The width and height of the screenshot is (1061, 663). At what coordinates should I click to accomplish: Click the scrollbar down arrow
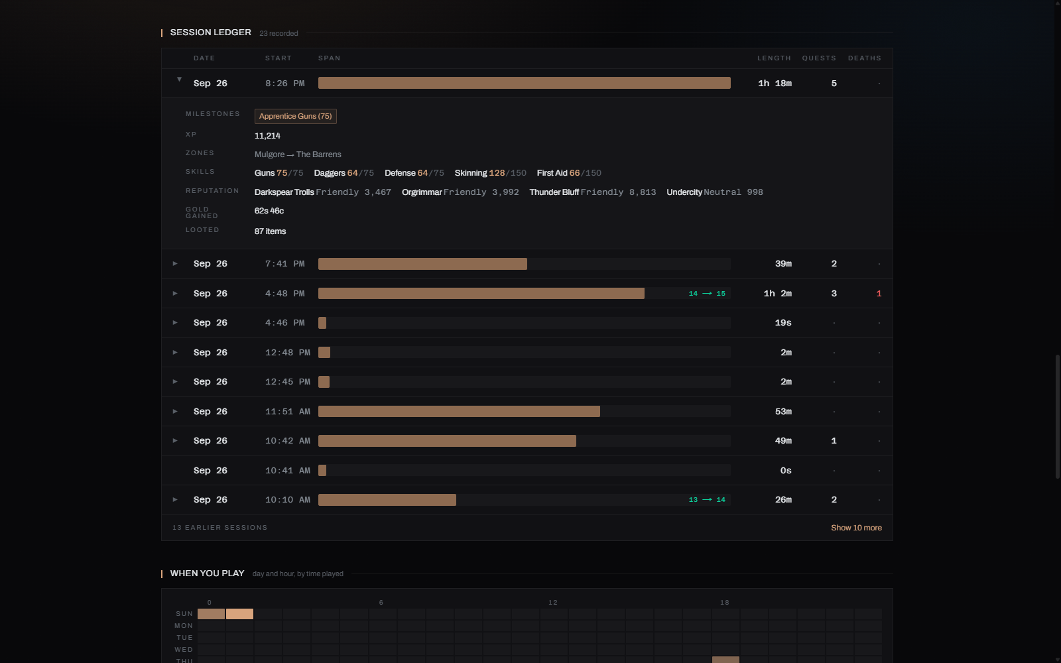[1057, 659]
